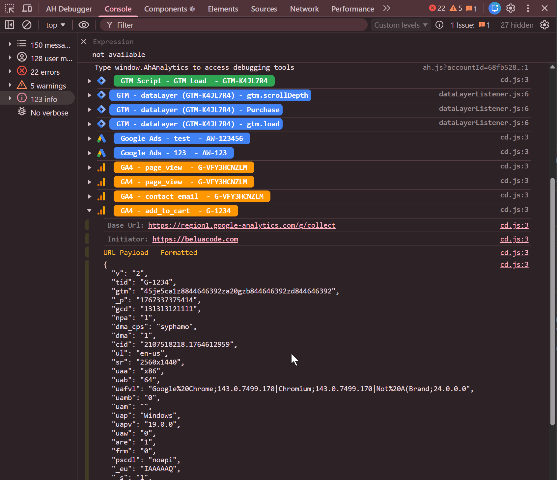
Task: Collapse the GA4 add_to_cart entry
Action: coord(89,211)
